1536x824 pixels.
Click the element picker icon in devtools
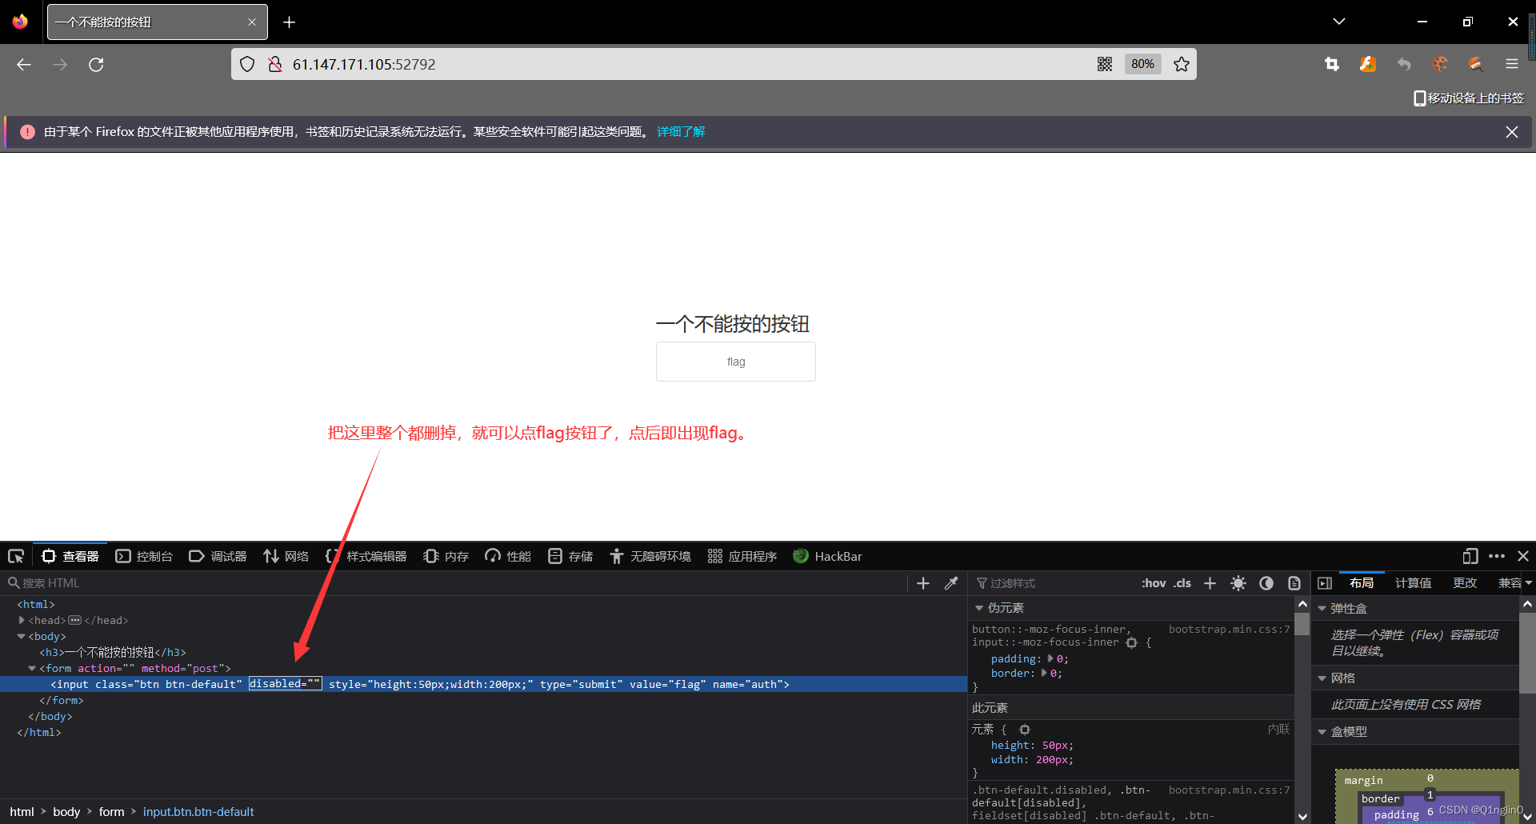tap(16, 556)
